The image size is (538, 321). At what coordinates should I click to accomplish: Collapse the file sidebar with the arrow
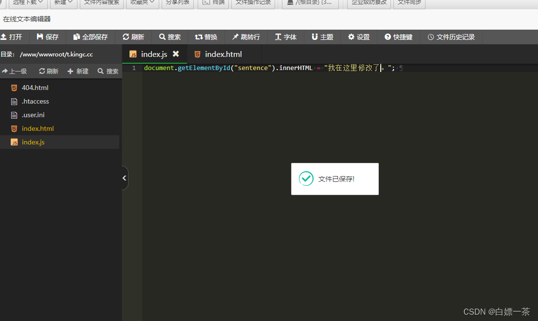click(124, 178)
